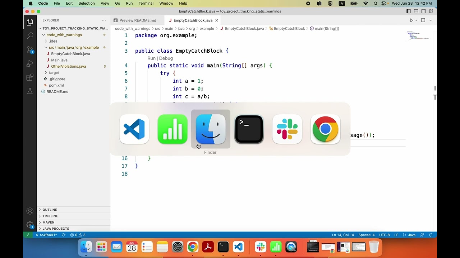Screen dimensions: 460x258
Task: Toggle the primary side bar layout button
Action: (409, 11)
